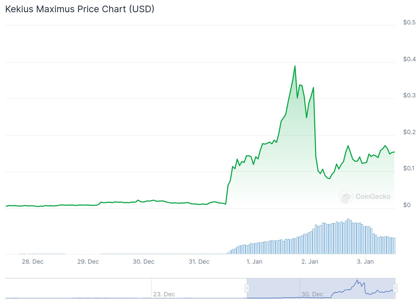The height and width of the screenshot is (306, 420).
Task: Click the $0.2 price axis label
Action: click(x=409, y=132)
